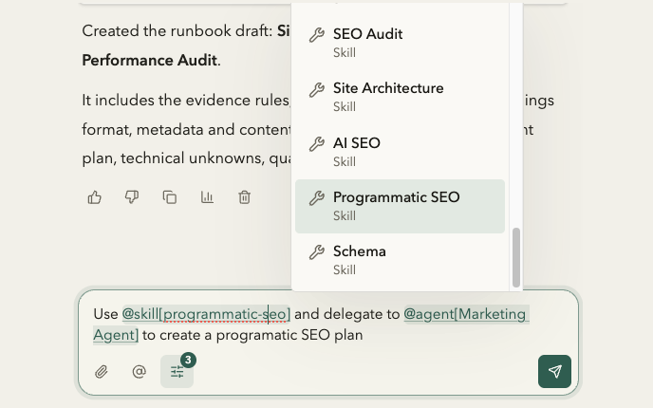The image size is (653, 408).
Task: Click the skill dropdown scrollbar thumb
Action: (x=516, y=257)
